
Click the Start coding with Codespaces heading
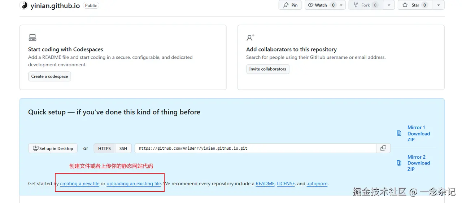(x=66, y=49)
